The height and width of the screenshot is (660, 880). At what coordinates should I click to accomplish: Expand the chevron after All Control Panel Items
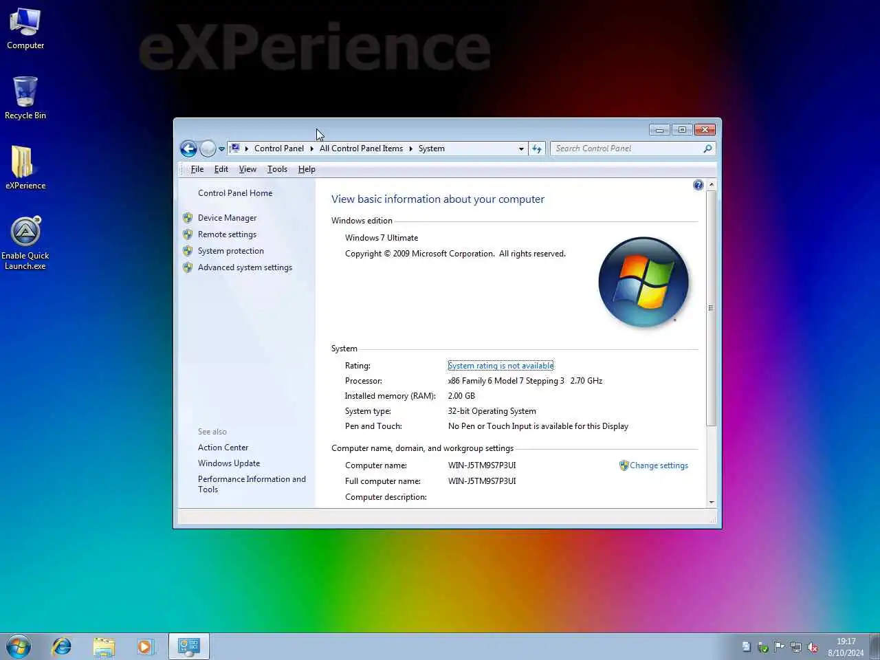[410, 148]
